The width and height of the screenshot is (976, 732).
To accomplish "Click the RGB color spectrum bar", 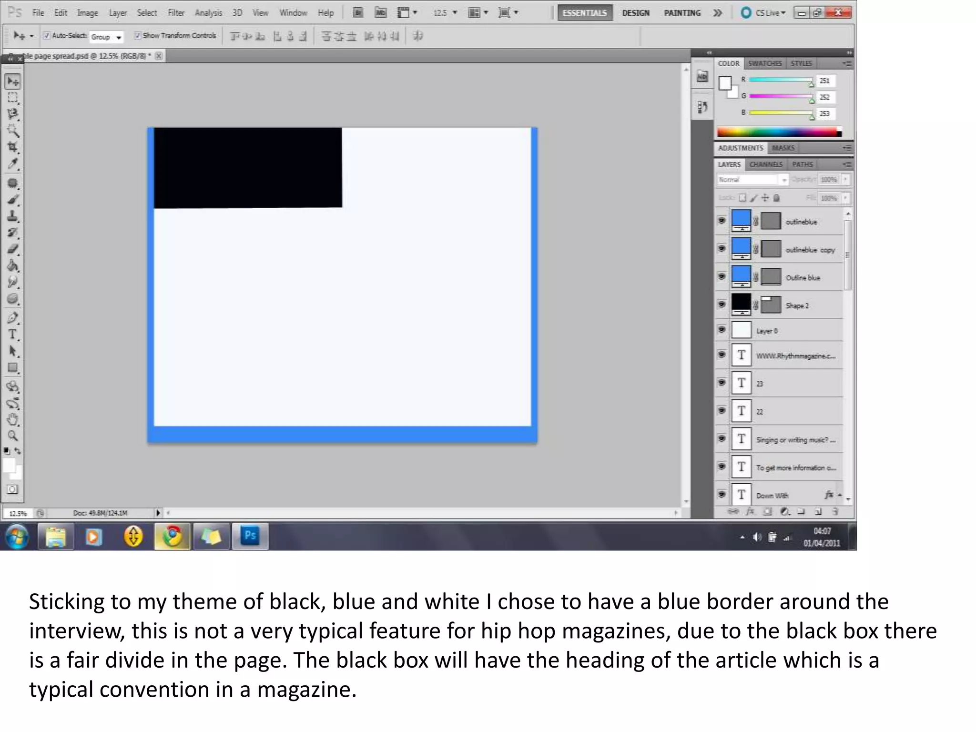I will pyautogui.click(x=779, y=132).
